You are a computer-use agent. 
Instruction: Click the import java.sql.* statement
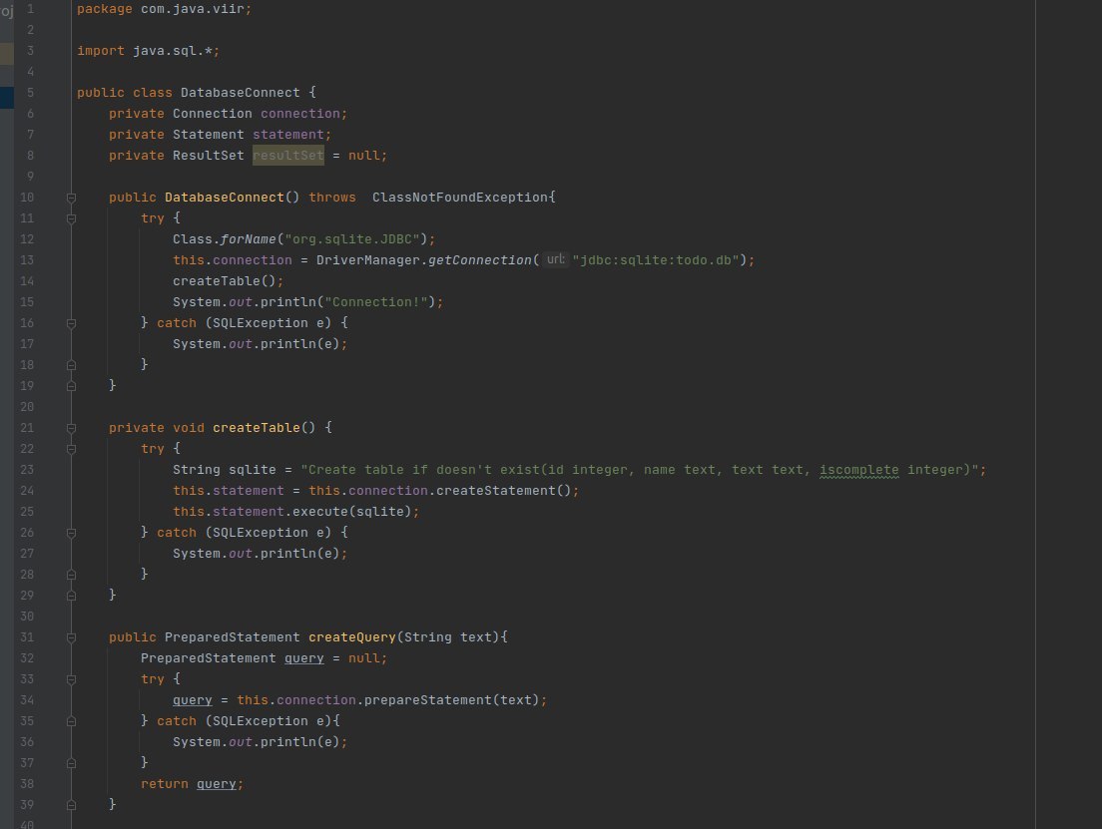[x=148, y=51]
